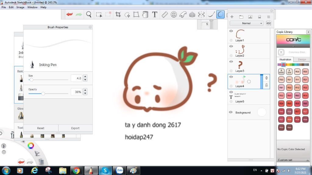Screen dimensions: 312x175
Task: Open the Window menu
Action: click(x=32, y=7)
